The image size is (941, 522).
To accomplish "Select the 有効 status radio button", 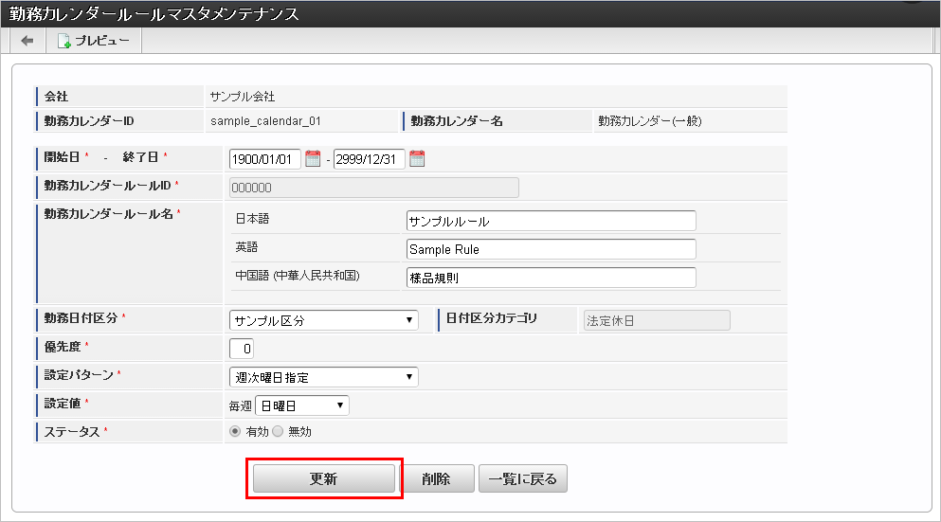I will pos(235,431).
